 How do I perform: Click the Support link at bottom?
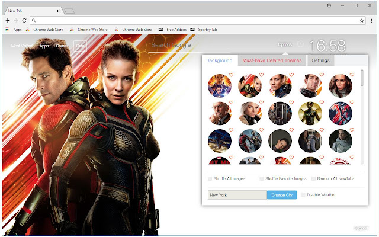click(361, 228)
